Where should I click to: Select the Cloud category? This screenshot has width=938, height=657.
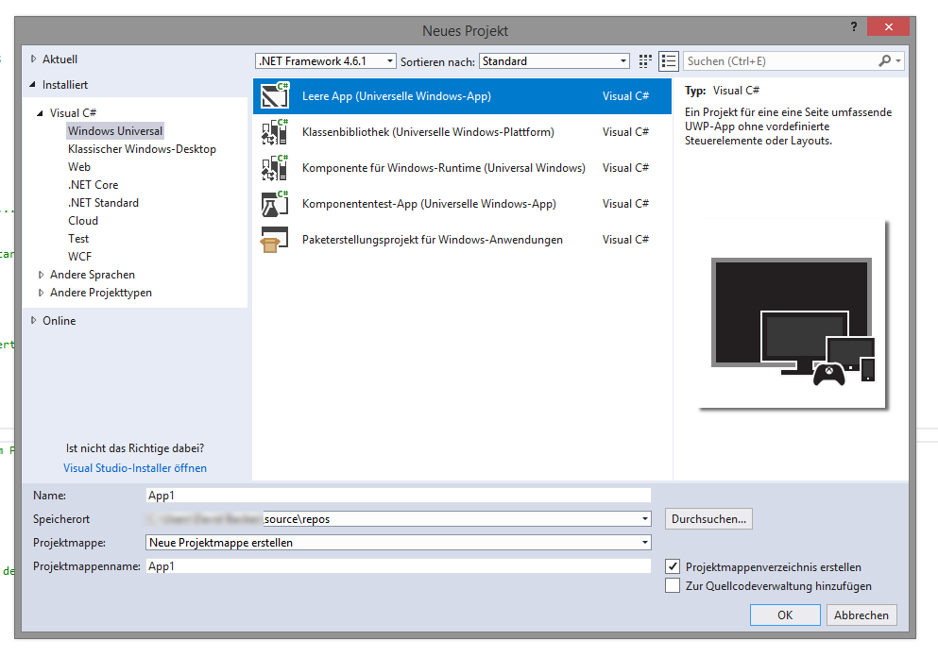pos(83,221)
